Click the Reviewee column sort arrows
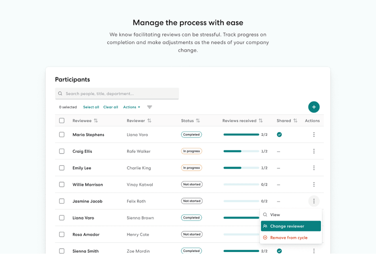The image size is (376, 254). click(96, 121)
